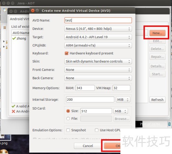Open SD Card size MiB unit dropdown
This screenshot has height=154, width=172.
(121, 111)
